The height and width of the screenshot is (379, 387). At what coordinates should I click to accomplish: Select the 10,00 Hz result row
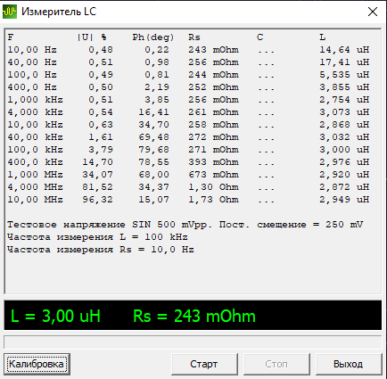coord(188,50)
